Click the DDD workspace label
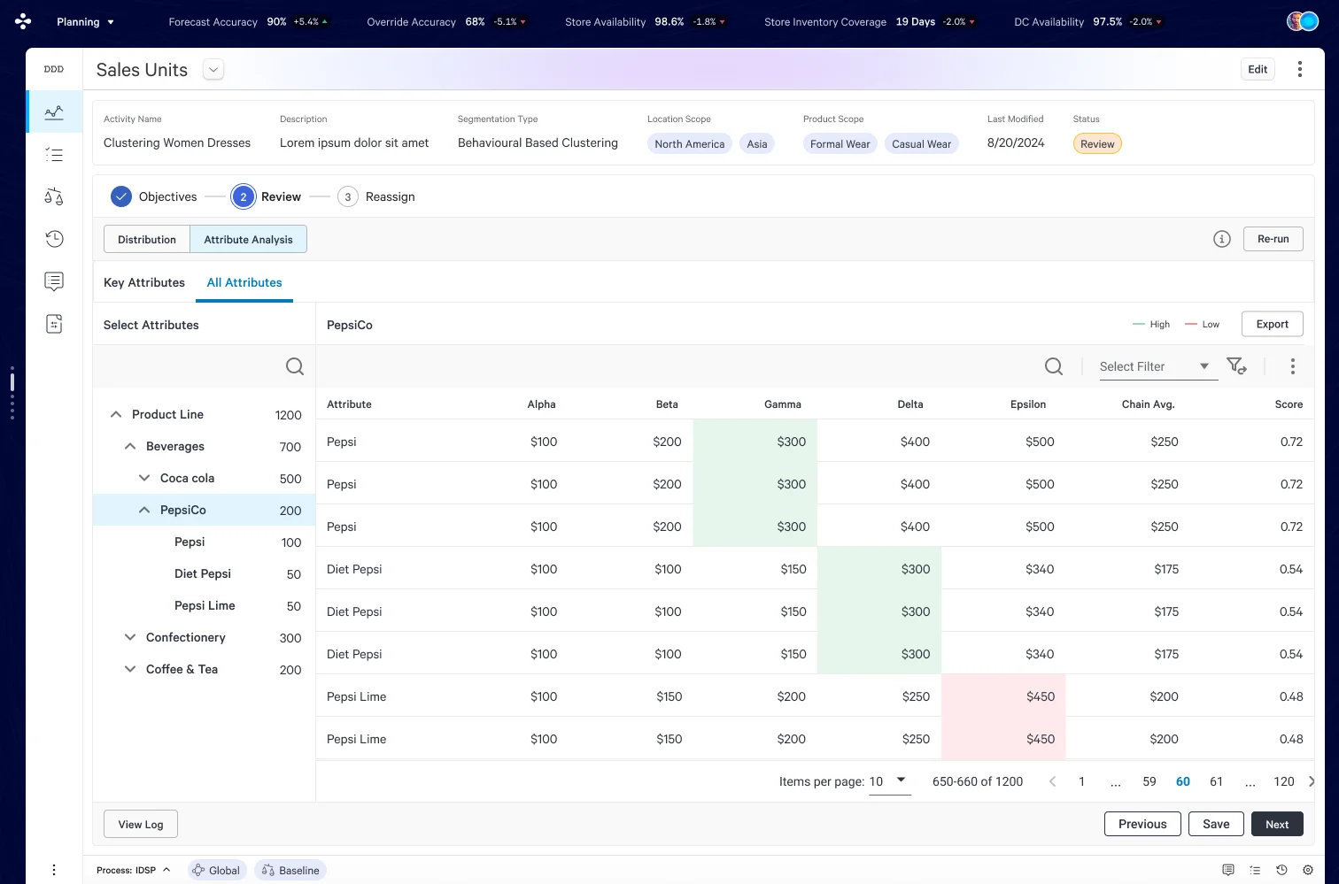This screenshot has width=1339, height=884. pos(54,69)
